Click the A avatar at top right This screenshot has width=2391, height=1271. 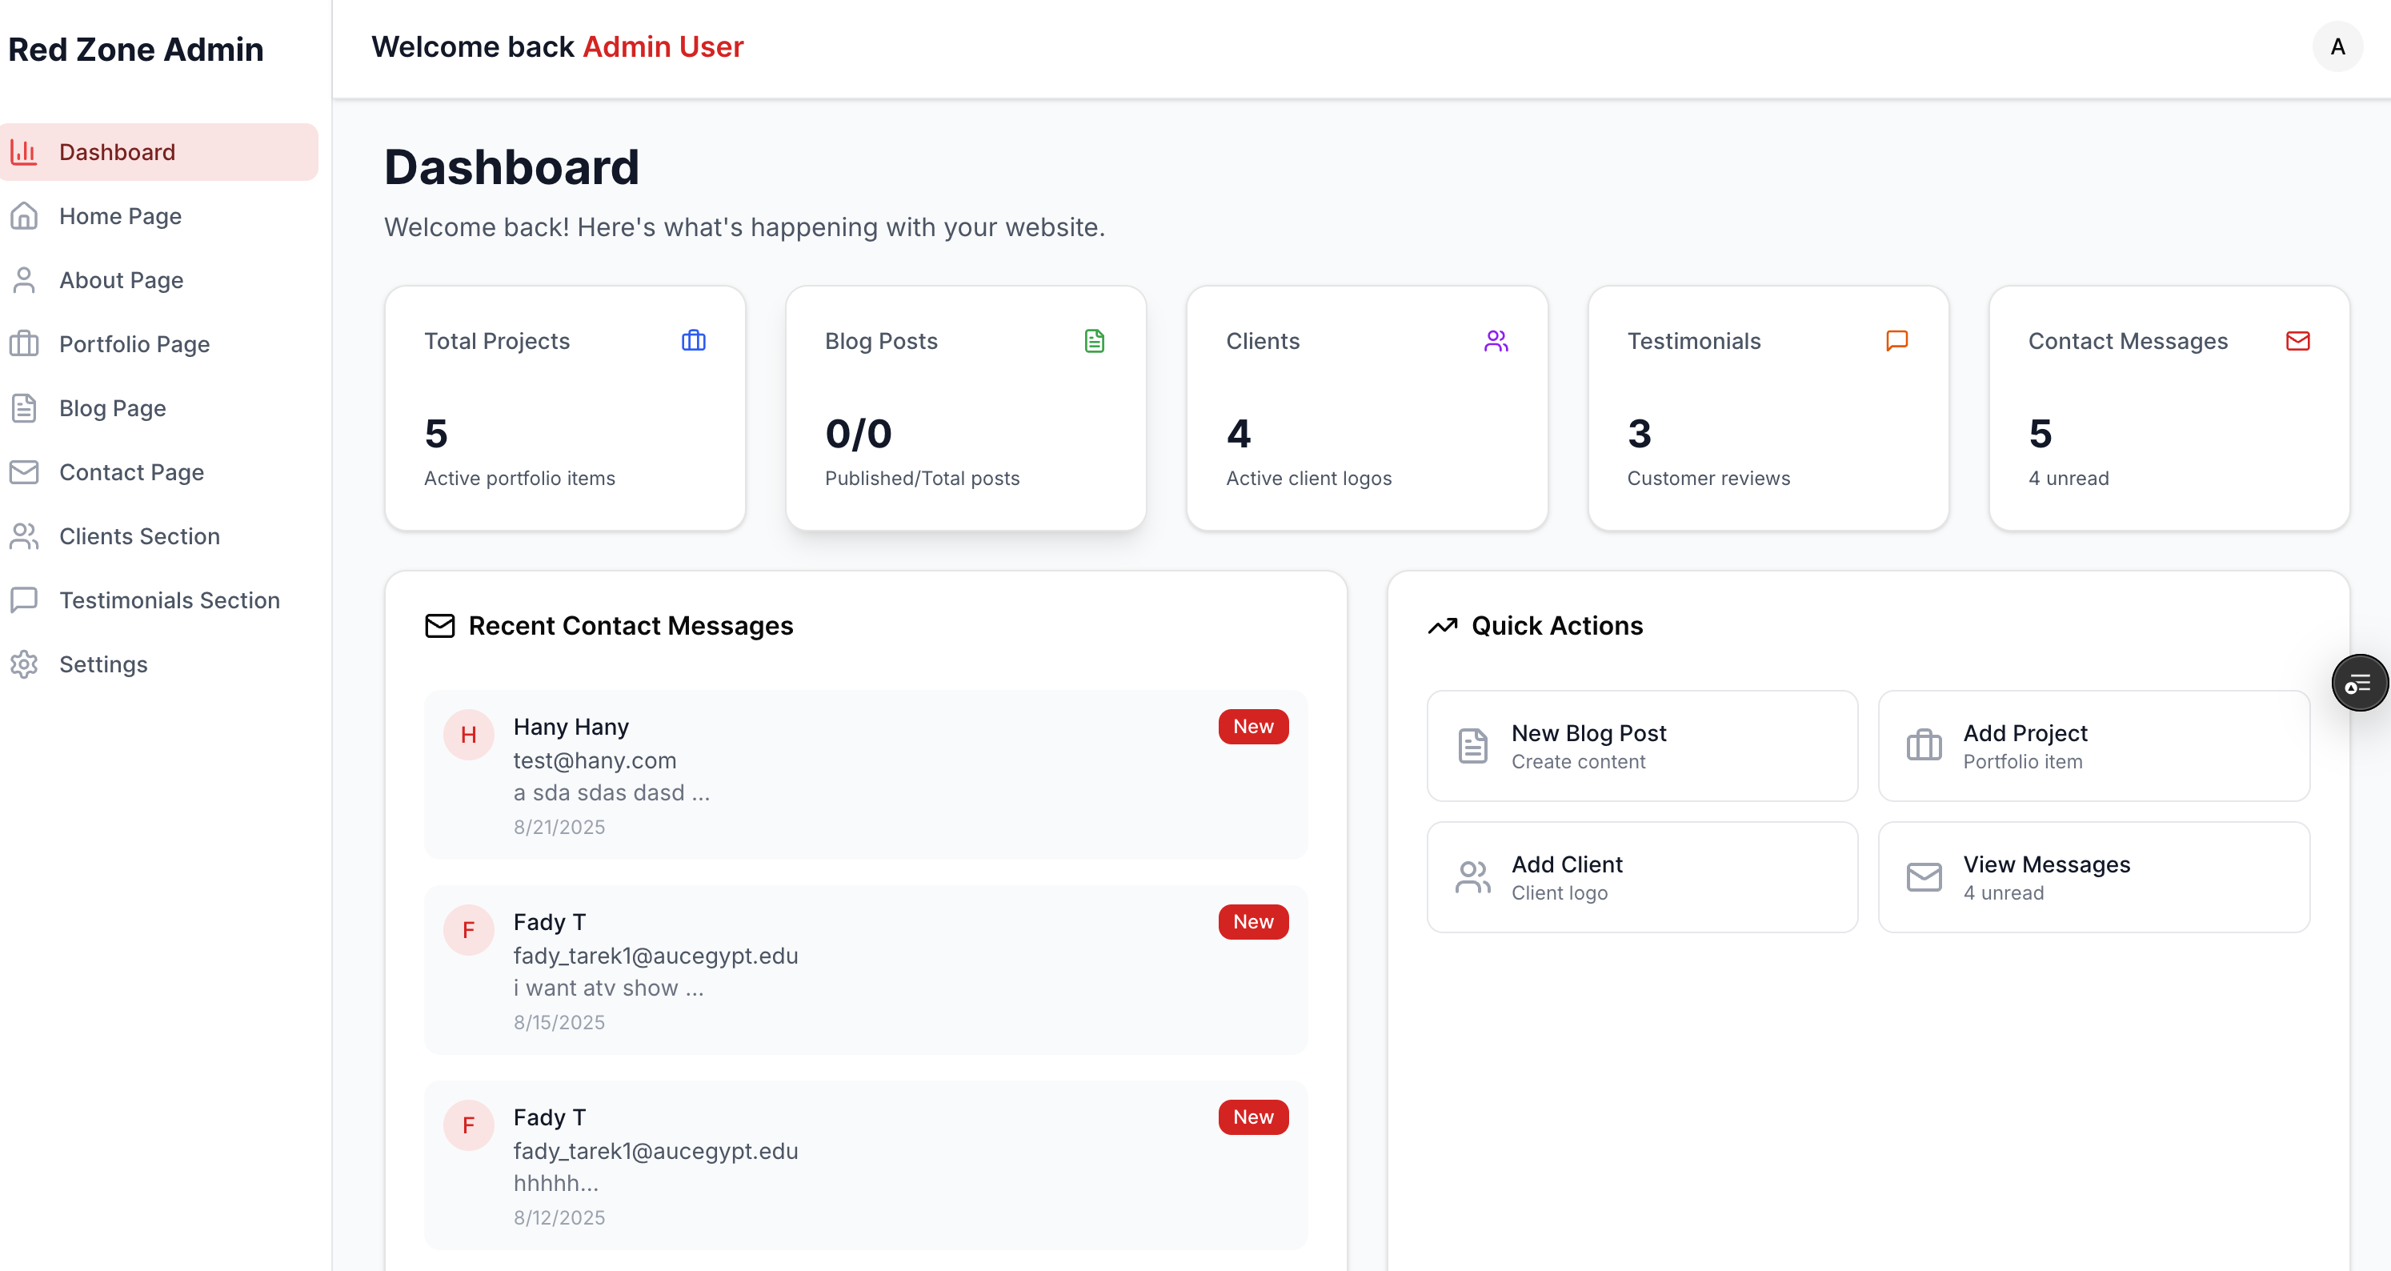2338,46
